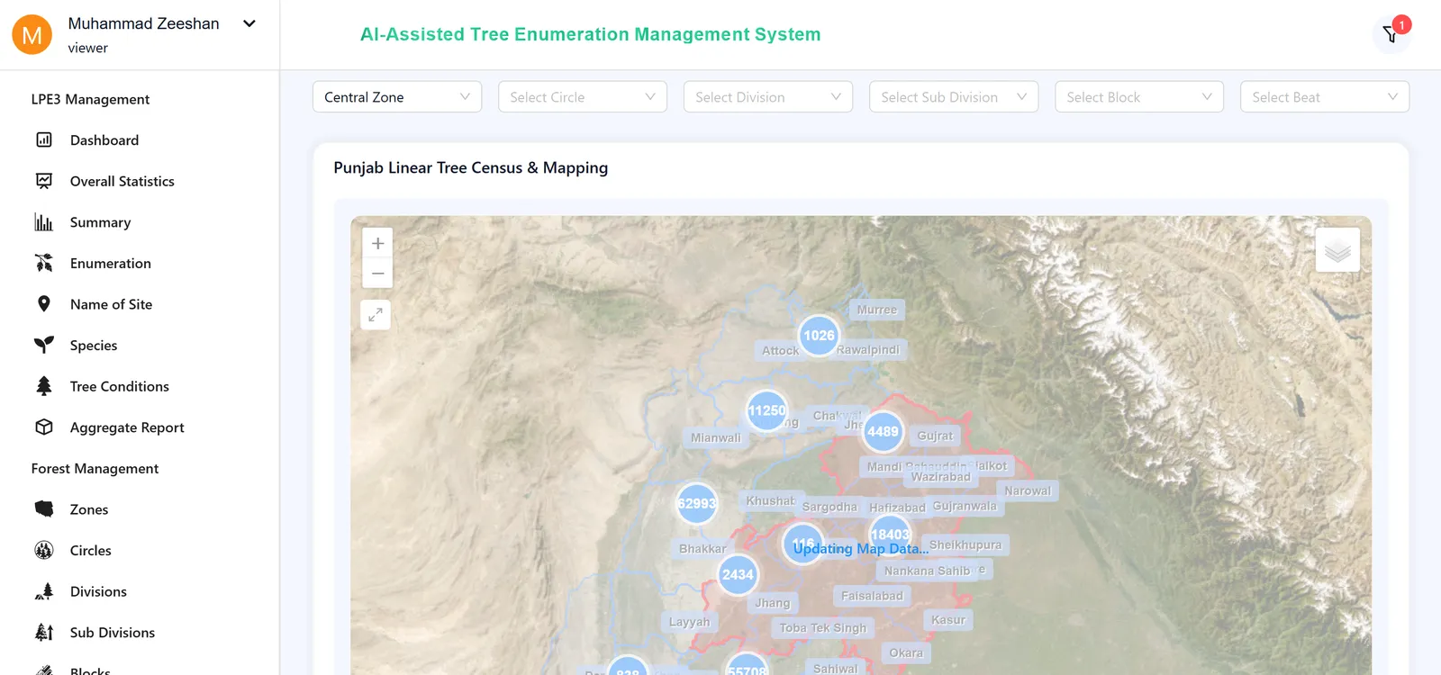
Task: Click the Sargodha map label
Action: (x=829, y=507)
